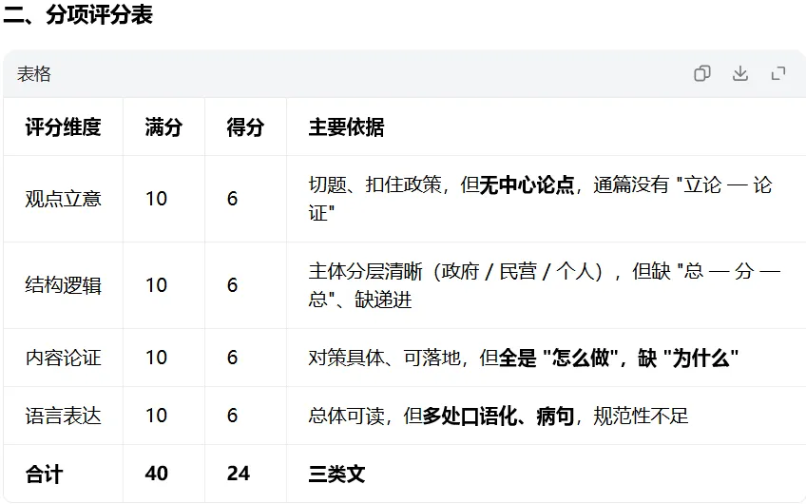This screenshot has height=504, width=806.
Task: Click the 满分 column header
Action: click(163, 127)
